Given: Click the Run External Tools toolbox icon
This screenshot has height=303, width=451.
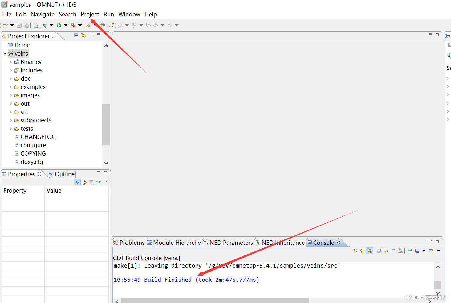Looking at the screenshot, I should coord(73,25).
